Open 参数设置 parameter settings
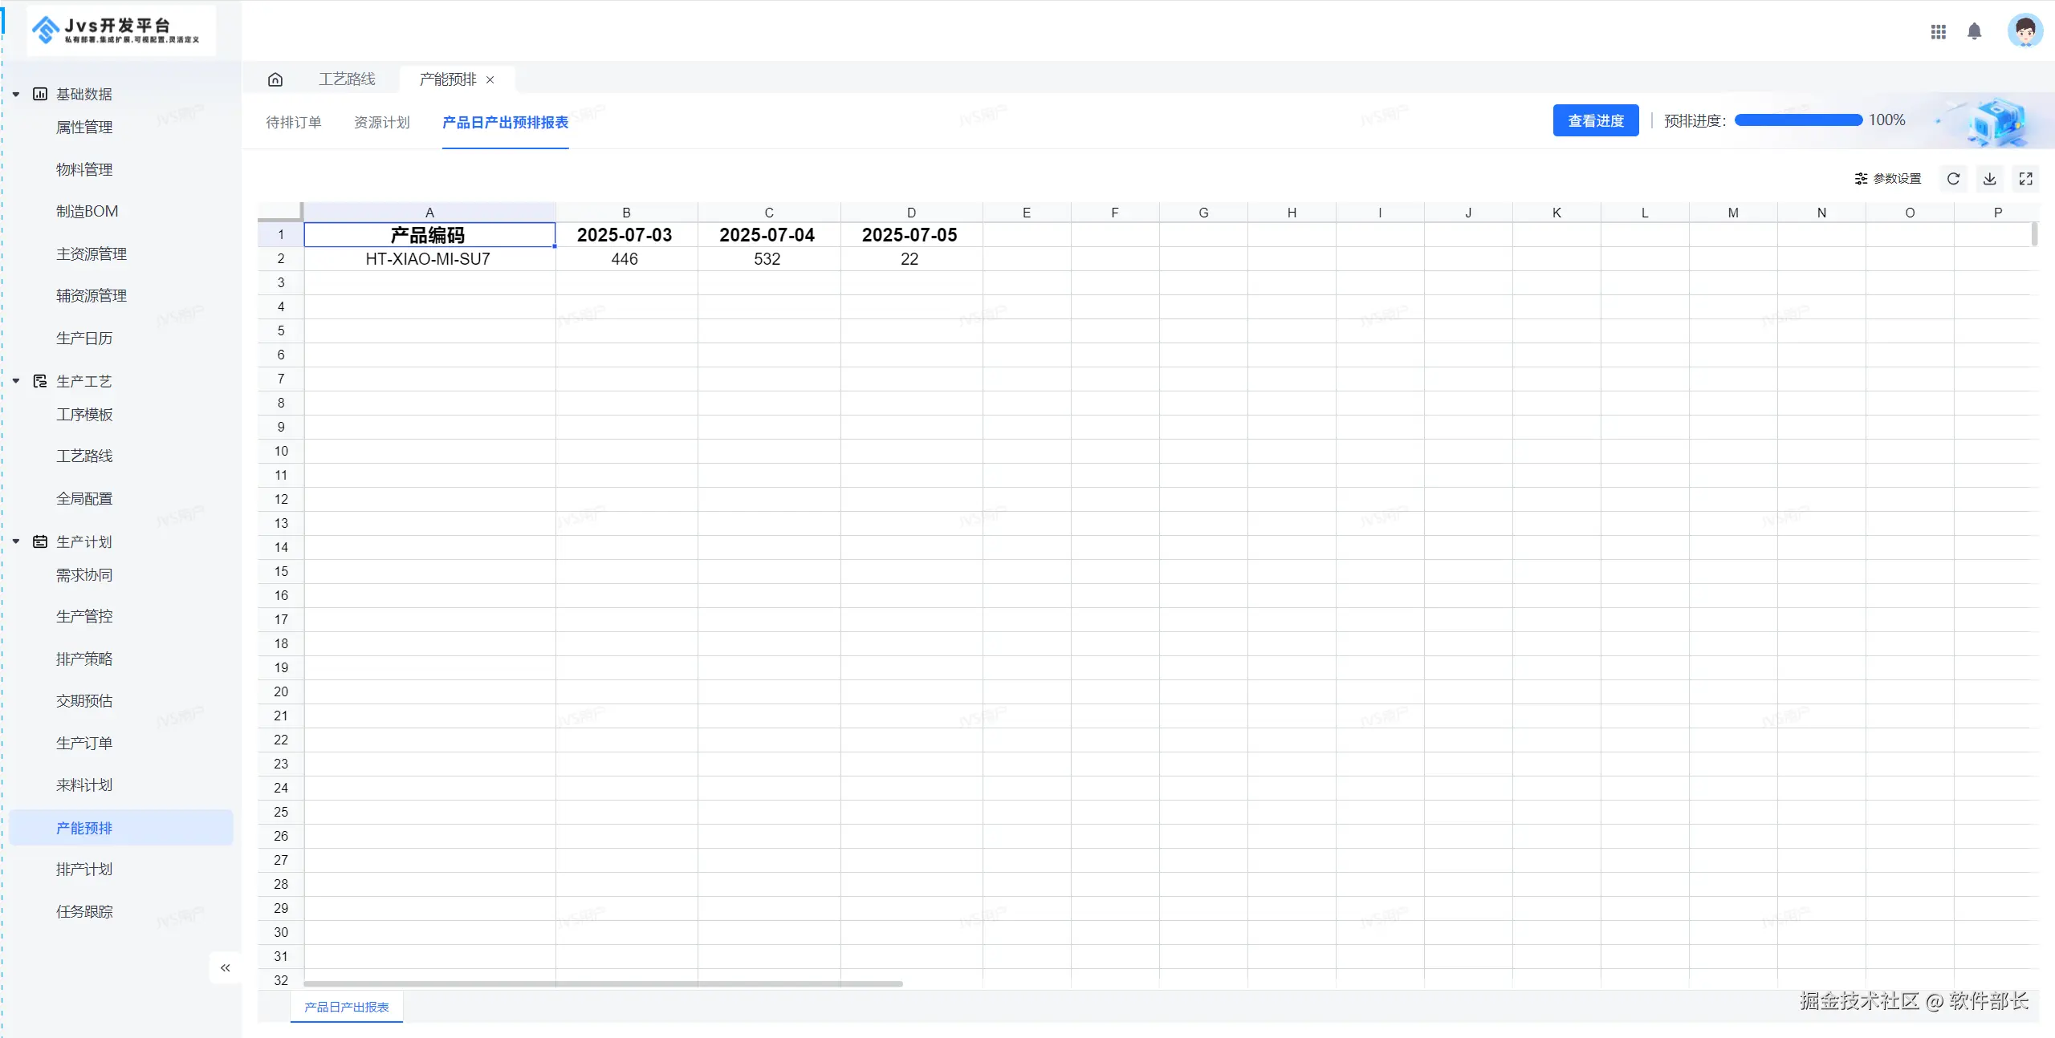Viewport: 2055px width, 1038px height. [1887, 179]
